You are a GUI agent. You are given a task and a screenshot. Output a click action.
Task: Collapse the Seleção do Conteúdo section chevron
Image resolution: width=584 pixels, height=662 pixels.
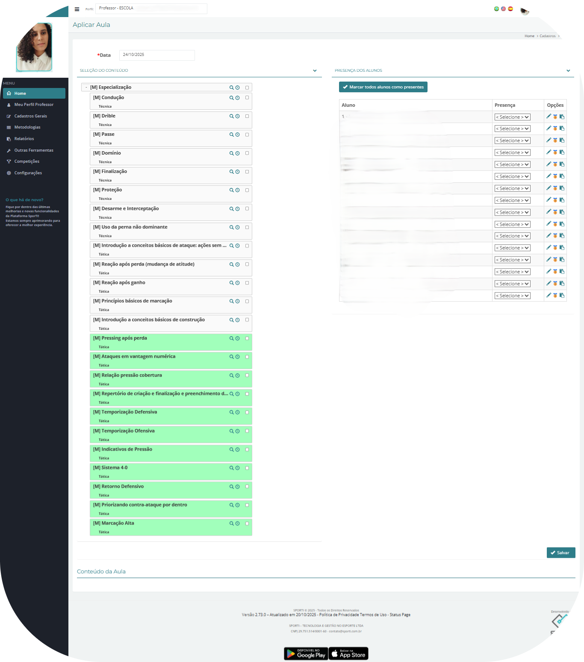[x=315, y=71]
